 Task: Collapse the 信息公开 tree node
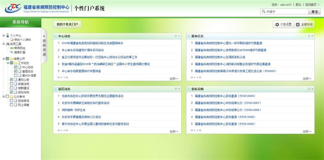coord(3,59)
